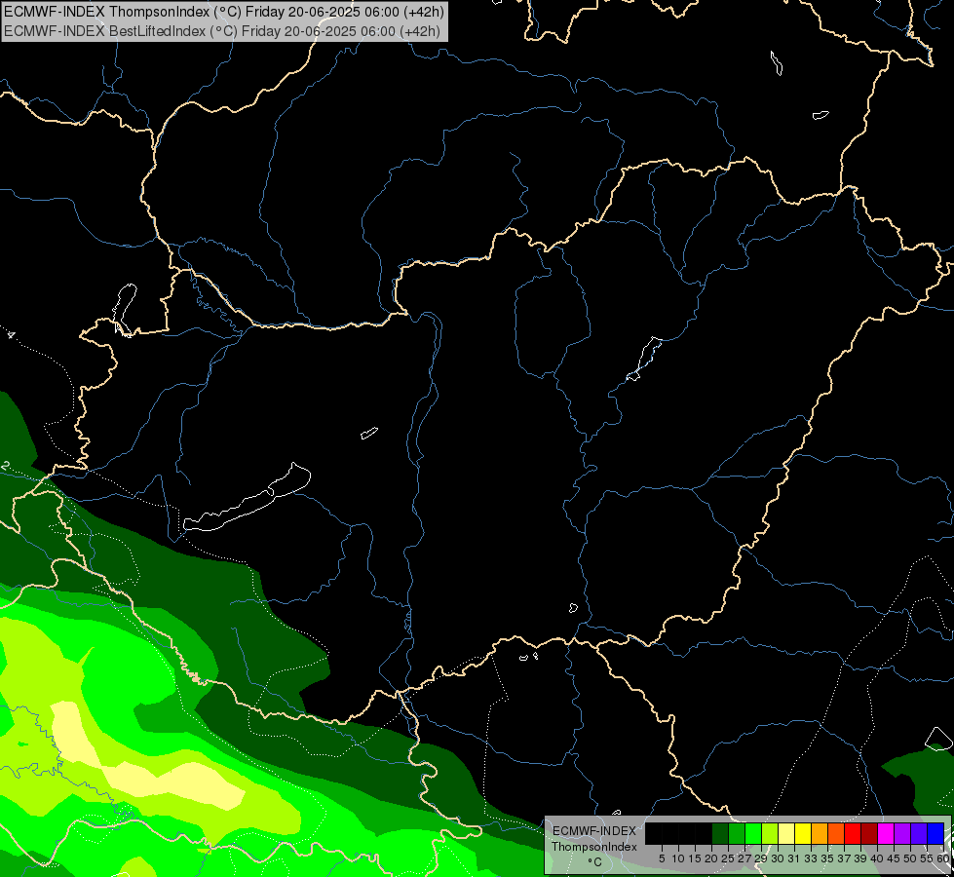Choose the magenta 40-45 legend swatch
This screenshot has height=877, width=954.
pos(885,833)
